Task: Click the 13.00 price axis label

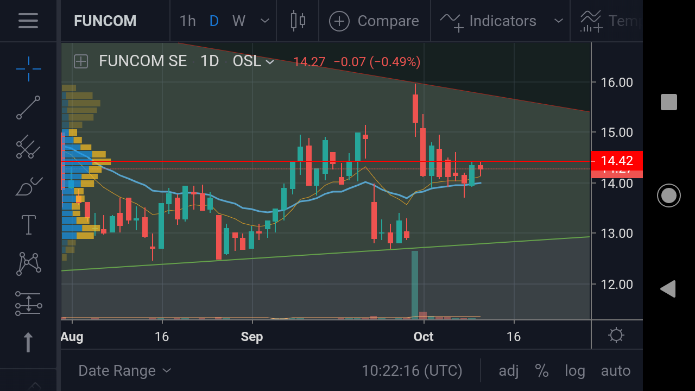Action: 617,234
